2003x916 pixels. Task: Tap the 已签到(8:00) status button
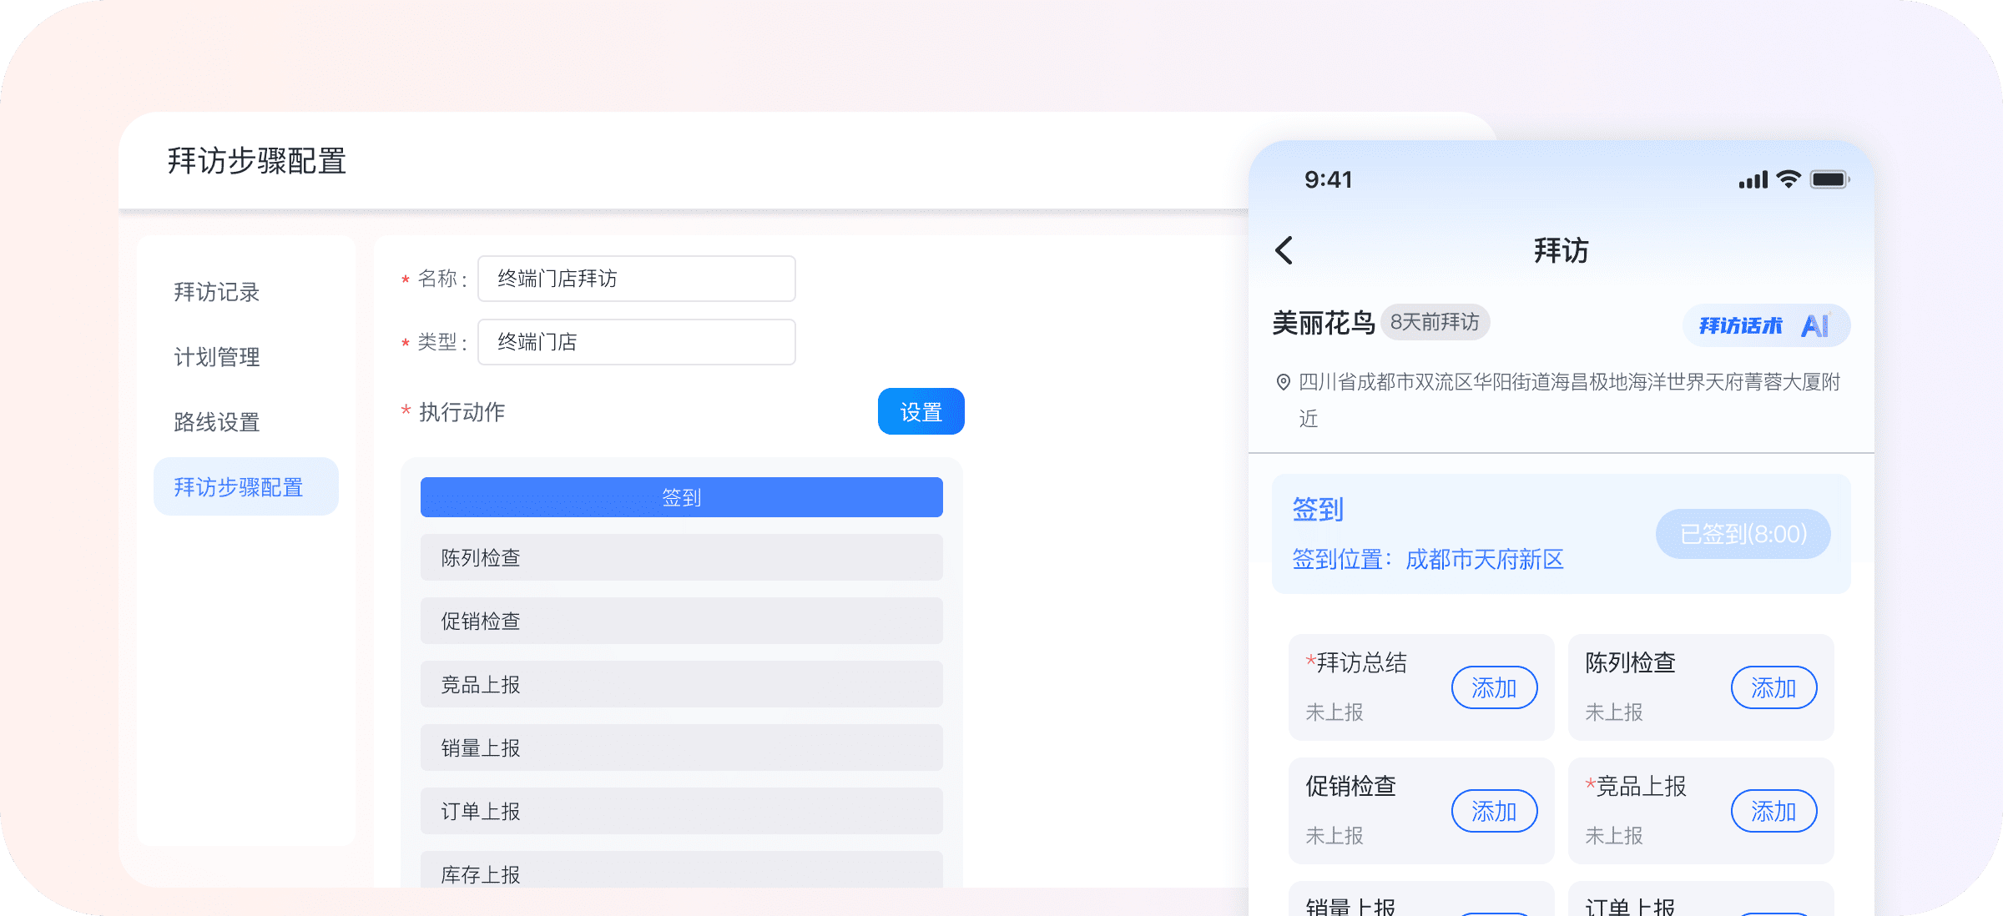tap(1743, 534)
